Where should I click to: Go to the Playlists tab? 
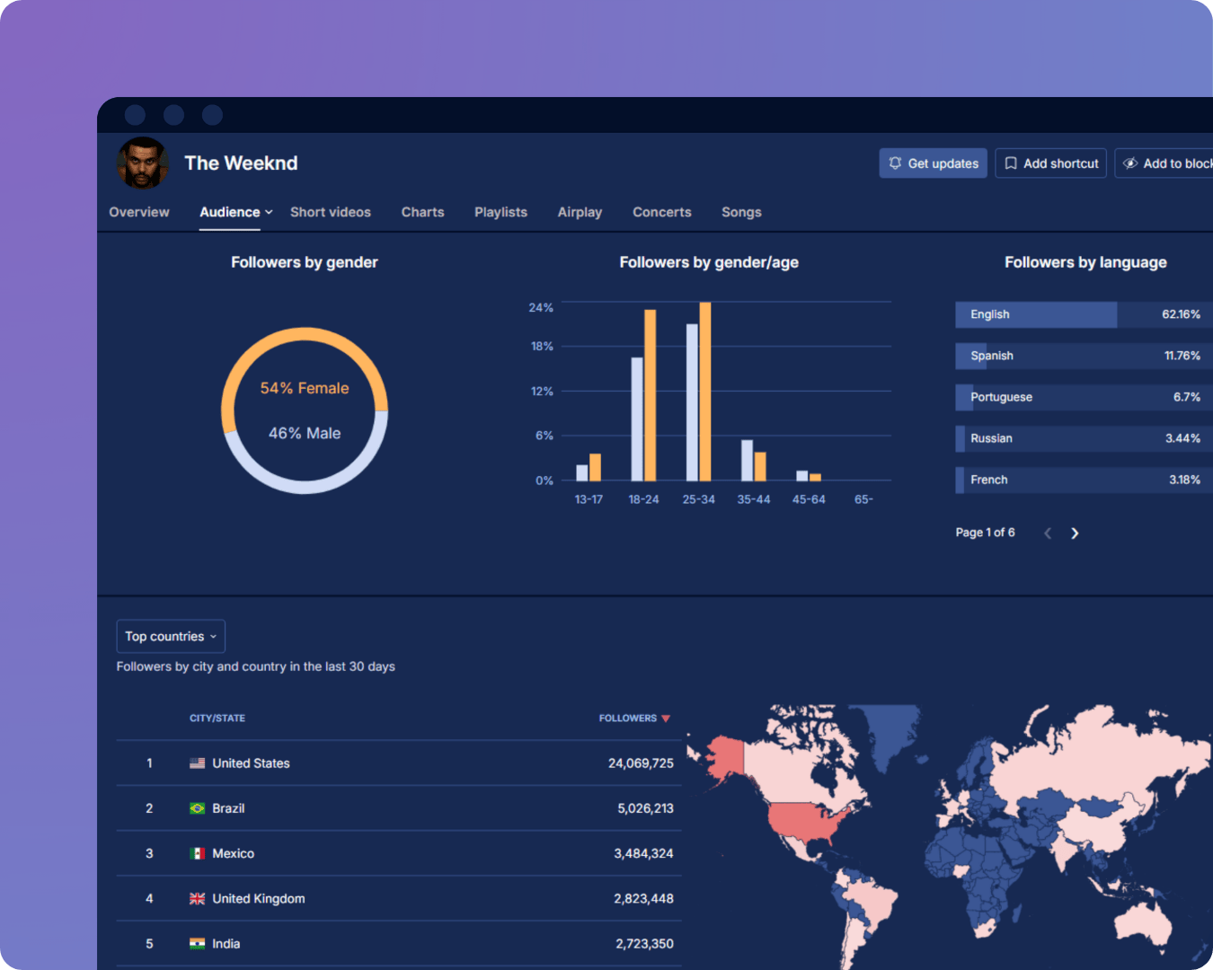pyautogui.click(x=500, y=212)
